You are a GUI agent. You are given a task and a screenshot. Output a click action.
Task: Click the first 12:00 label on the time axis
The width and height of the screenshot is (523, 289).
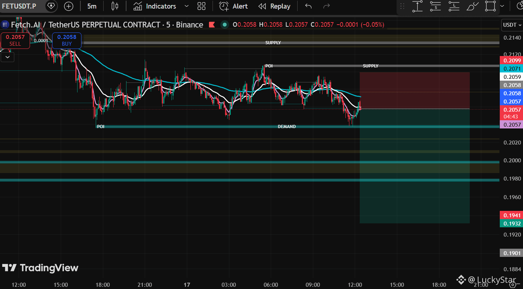19,285
